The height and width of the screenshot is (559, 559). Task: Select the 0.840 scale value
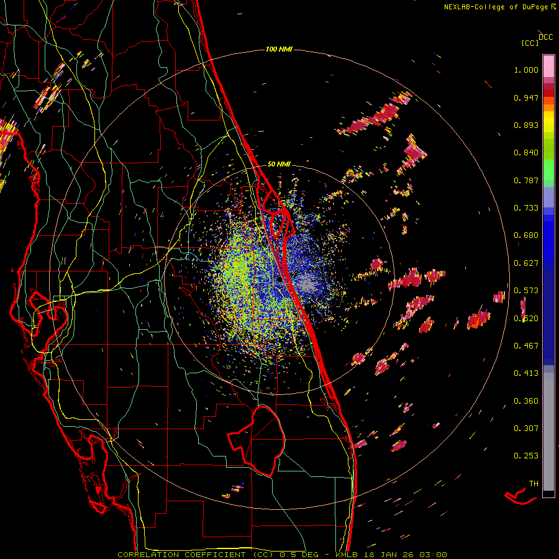(526, 153)
